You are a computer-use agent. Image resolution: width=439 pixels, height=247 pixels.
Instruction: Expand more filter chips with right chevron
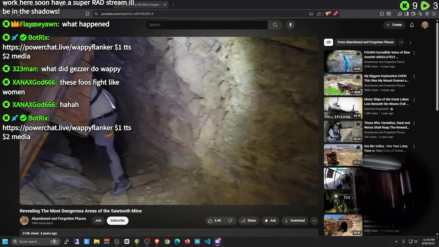coord(410,43)
